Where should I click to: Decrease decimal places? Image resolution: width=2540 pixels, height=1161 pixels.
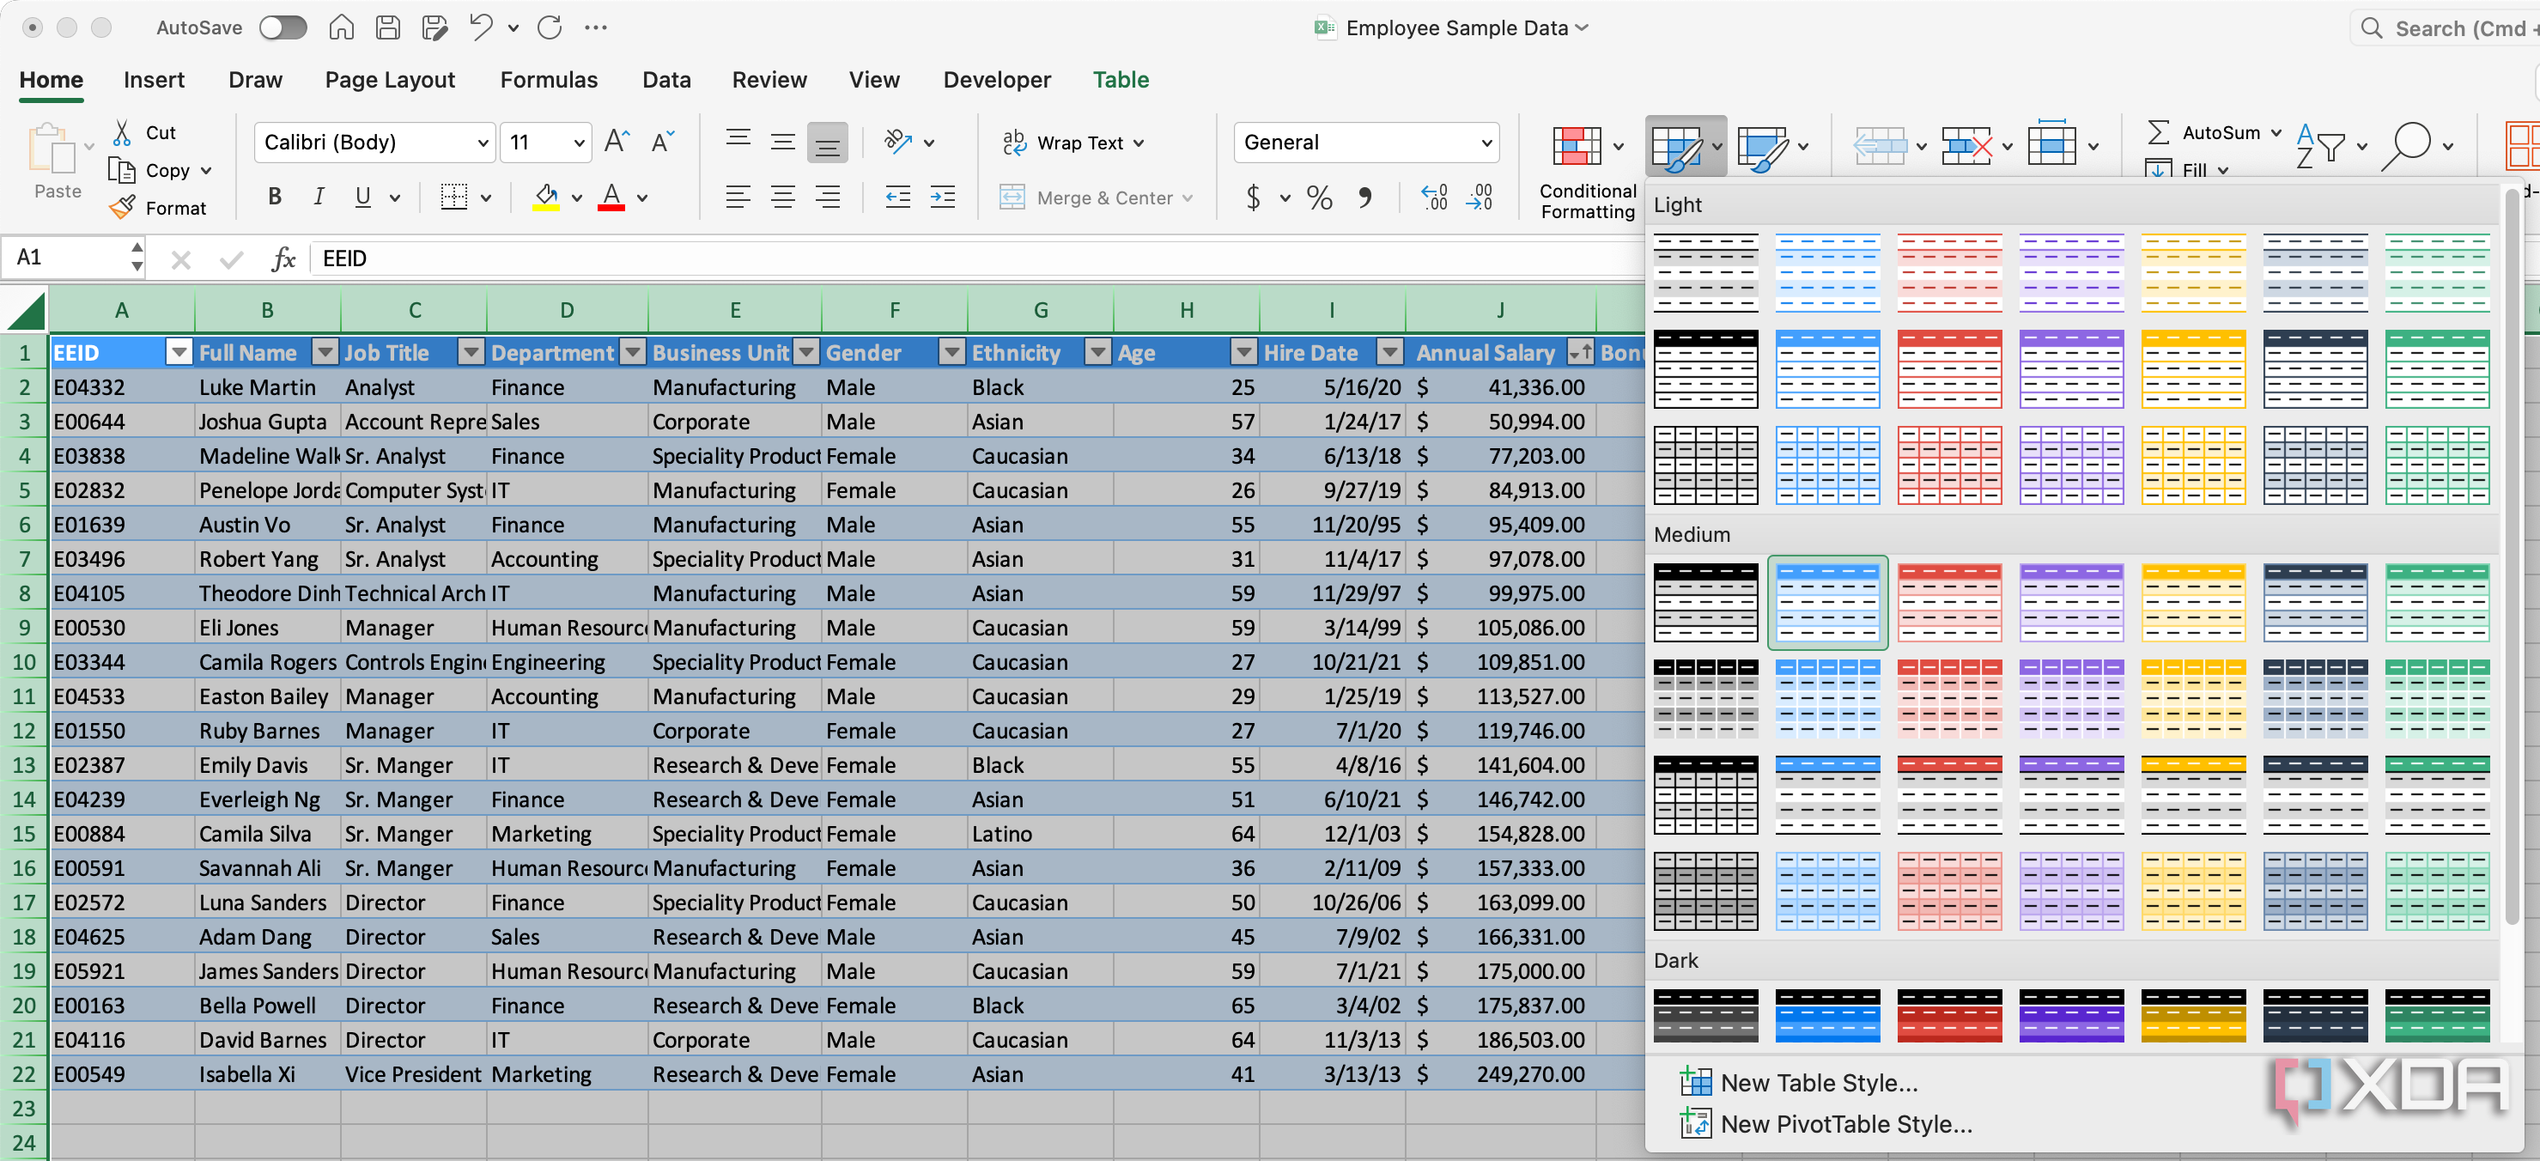1480,198
